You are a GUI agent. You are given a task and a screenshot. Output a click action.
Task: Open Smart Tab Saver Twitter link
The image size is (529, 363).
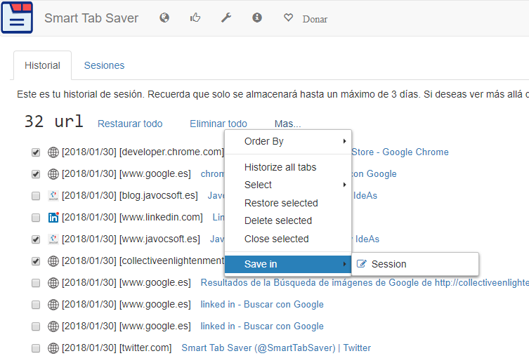point(276,348)
